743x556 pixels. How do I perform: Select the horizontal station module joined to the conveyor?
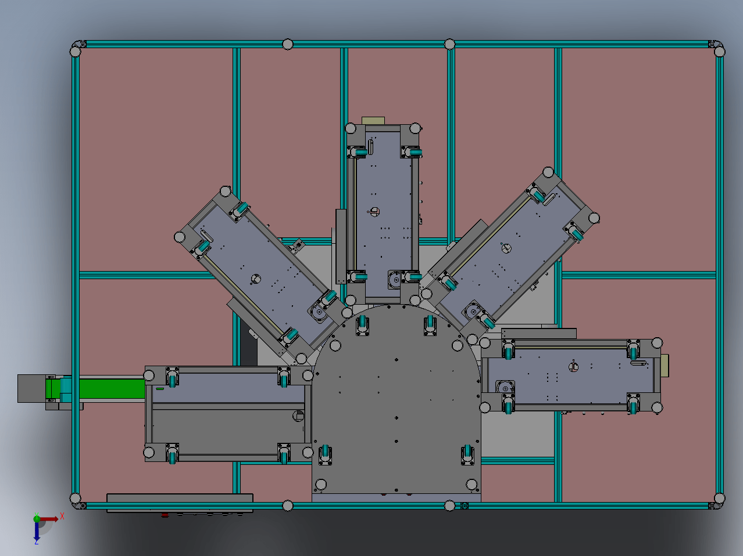click(x=228, y=414)
